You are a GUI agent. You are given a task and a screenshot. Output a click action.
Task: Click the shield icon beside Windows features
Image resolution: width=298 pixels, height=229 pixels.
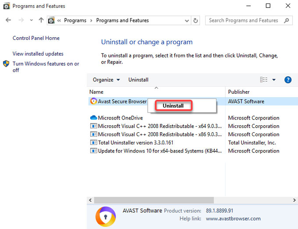[x=6, y=63]
